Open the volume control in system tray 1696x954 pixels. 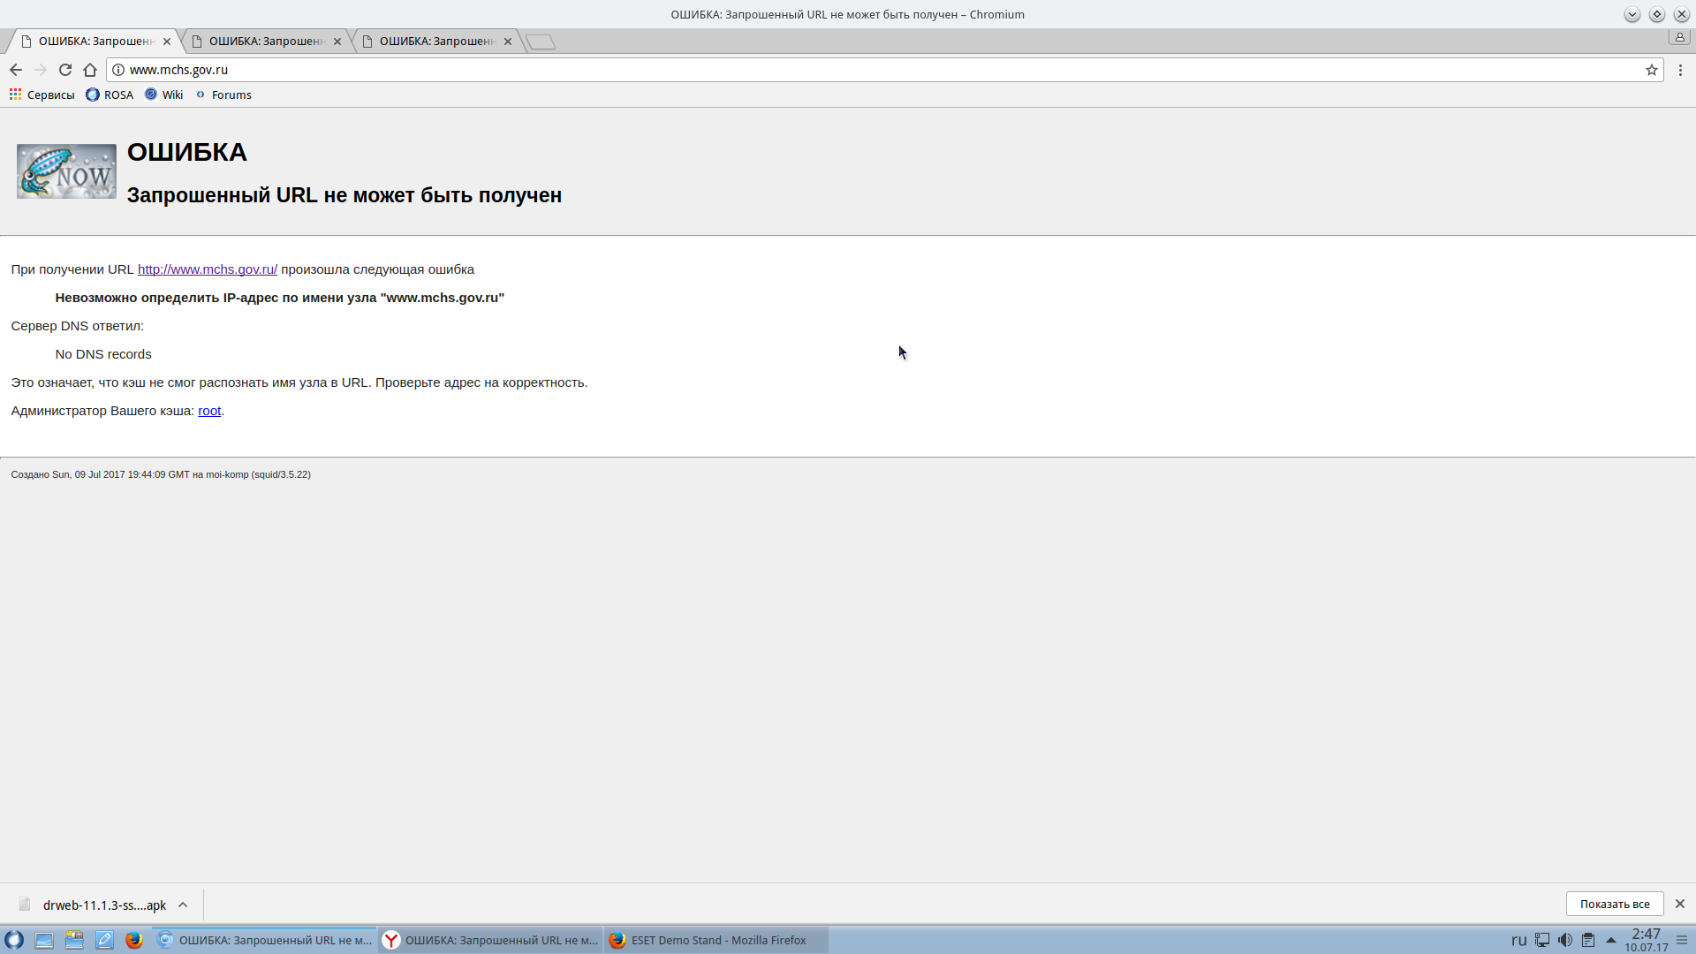tap(1564, 940)
